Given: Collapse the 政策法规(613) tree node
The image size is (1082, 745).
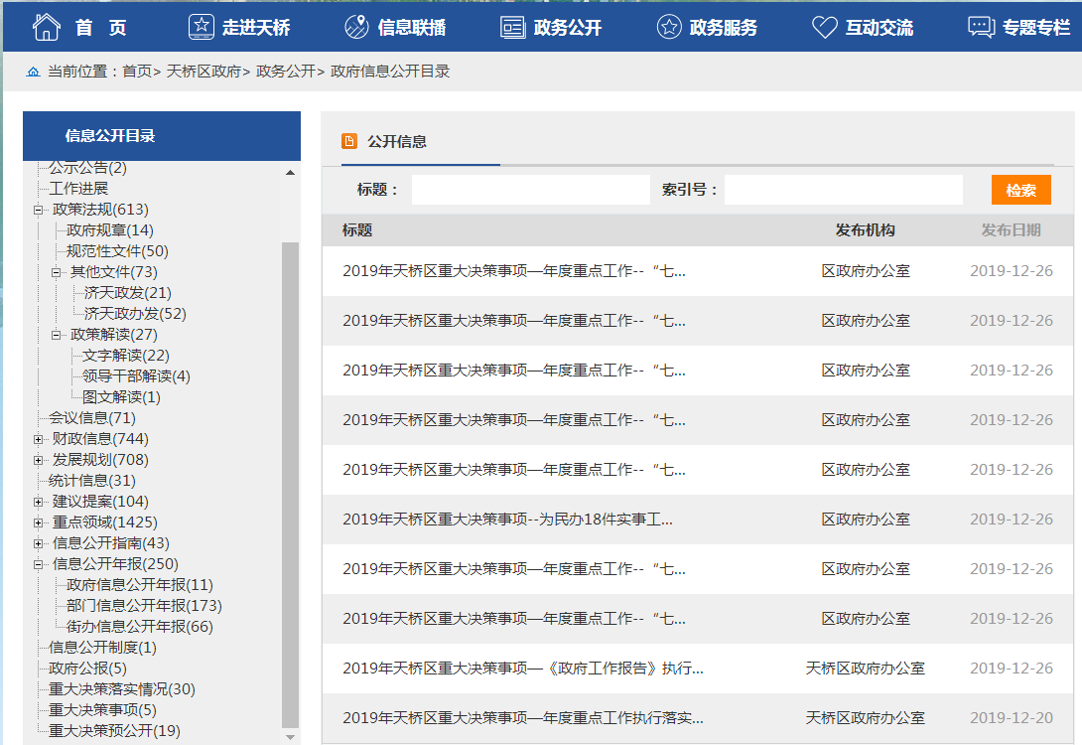Looking at the screenshot, I should click(39, 210).
